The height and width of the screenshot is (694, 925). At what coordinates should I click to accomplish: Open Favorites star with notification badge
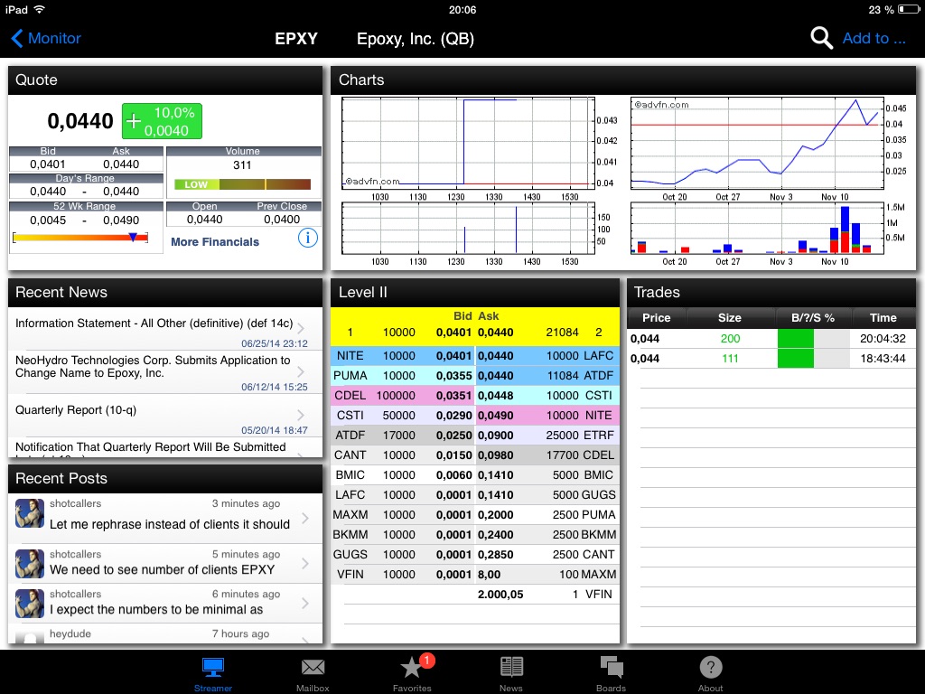click(412, 668)
